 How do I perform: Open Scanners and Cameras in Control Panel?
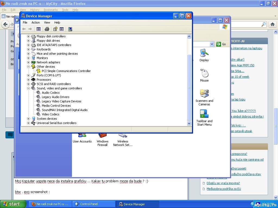click(x=204, y=97)
